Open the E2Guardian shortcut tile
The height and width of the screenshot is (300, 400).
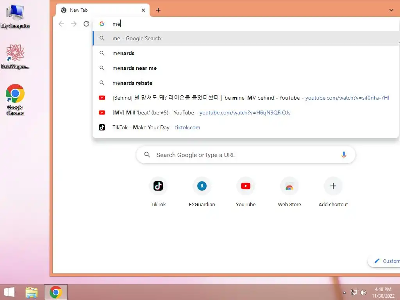tap(202, 192)
